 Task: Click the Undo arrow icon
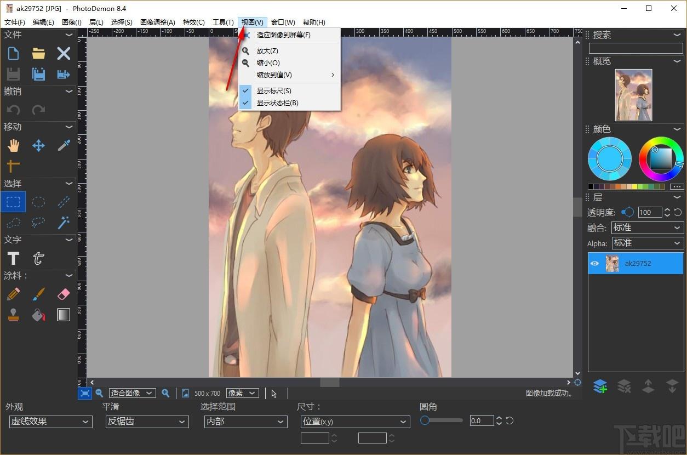(13, 110)
